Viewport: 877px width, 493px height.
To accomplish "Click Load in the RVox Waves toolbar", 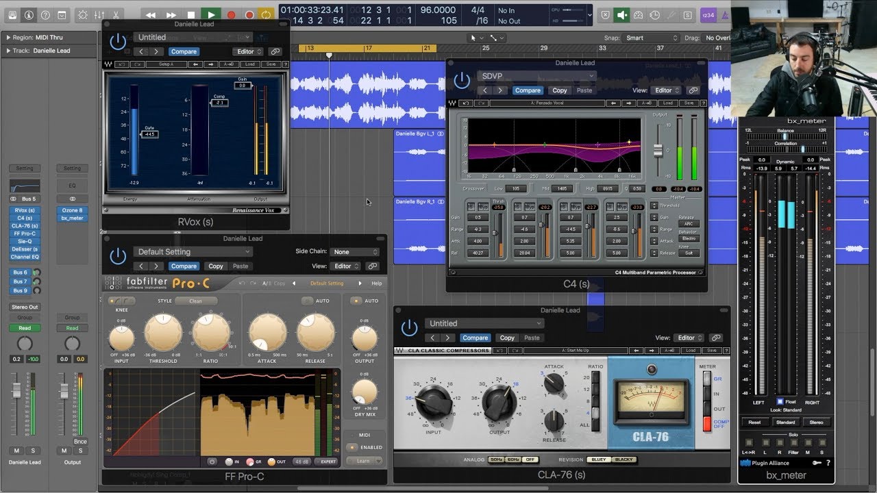I will coord(250,64).
